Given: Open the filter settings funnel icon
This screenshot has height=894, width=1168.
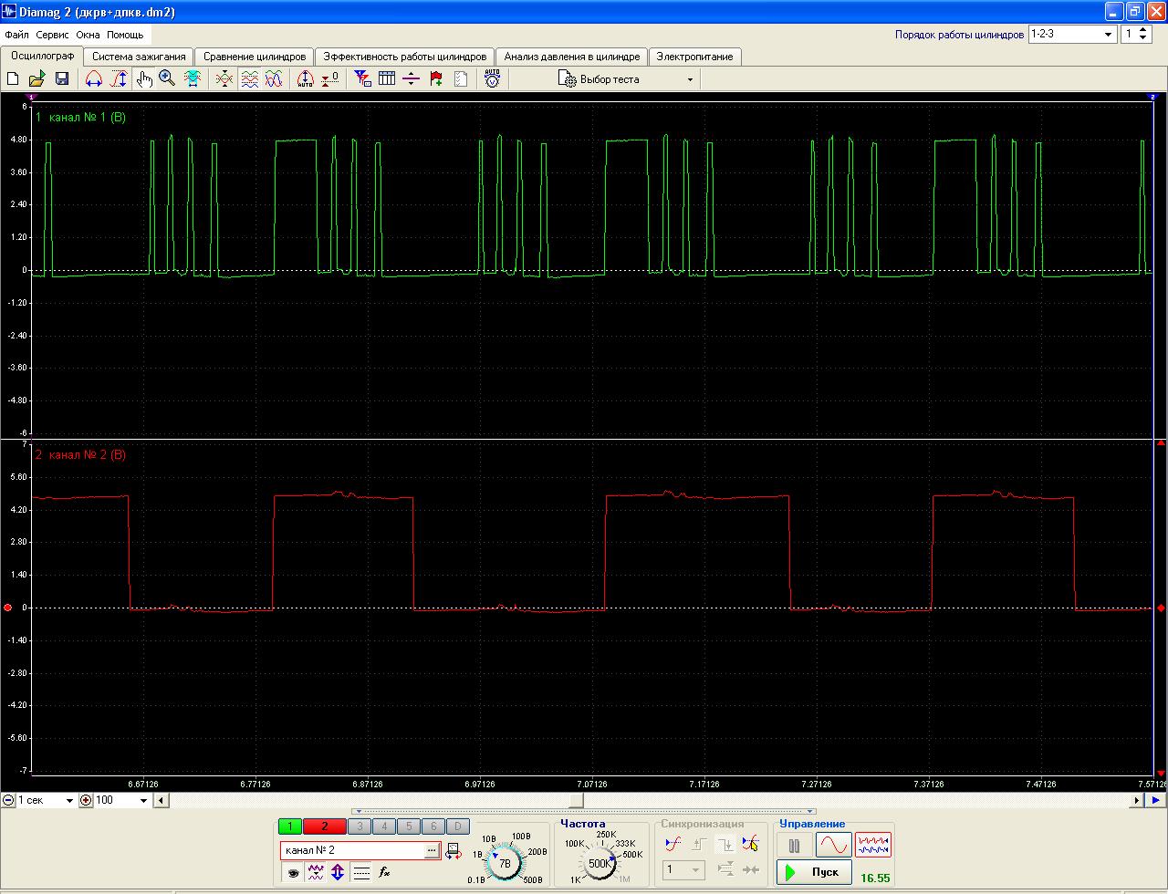Looking at the screenshot, I should 362,79.
